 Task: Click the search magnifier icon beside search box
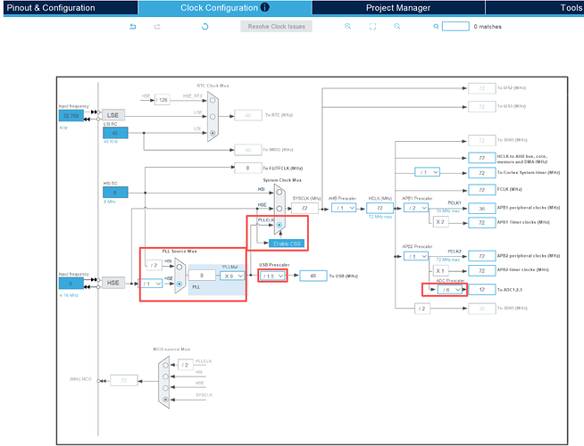436,27
